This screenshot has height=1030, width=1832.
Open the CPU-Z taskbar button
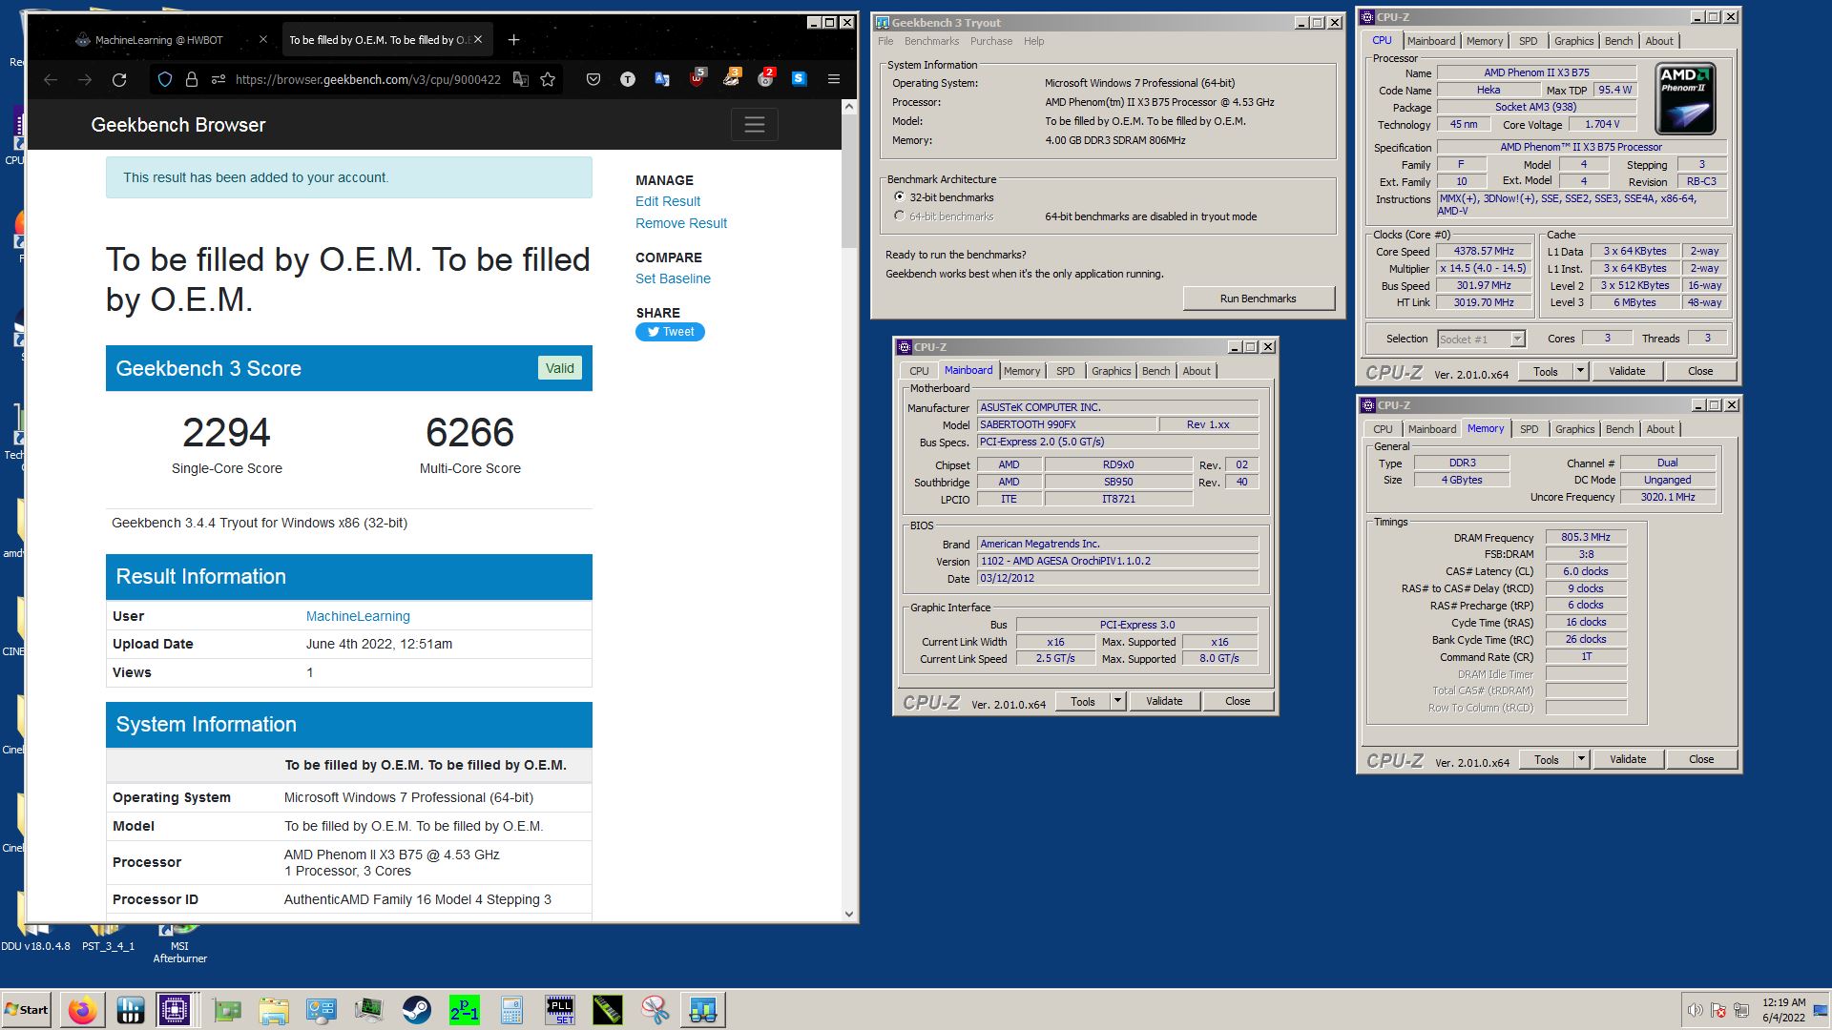(x=175, y=1010)
